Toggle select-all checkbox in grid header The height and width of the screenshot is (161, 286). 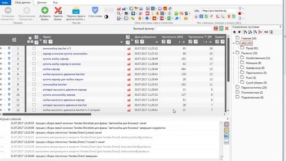pyautogui.click(x=30, y=38)
